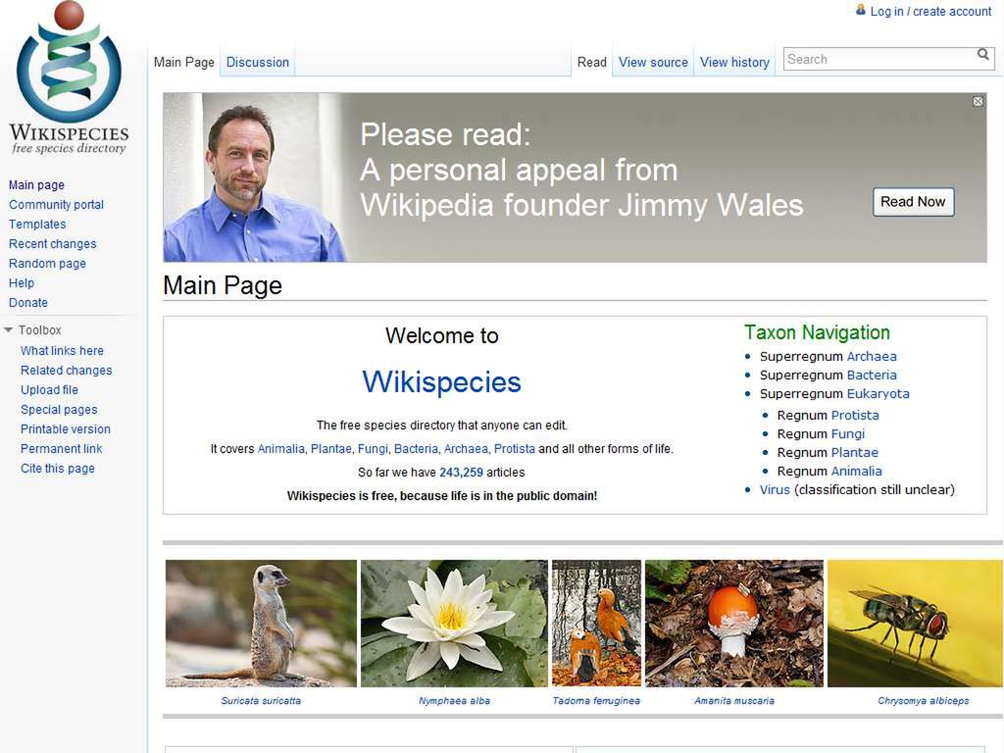Viewport: 1004px width, 753px height.
Task: Open Superregnum Bacteria in Taxon Navigation
Action: click(x=872, y=376)
